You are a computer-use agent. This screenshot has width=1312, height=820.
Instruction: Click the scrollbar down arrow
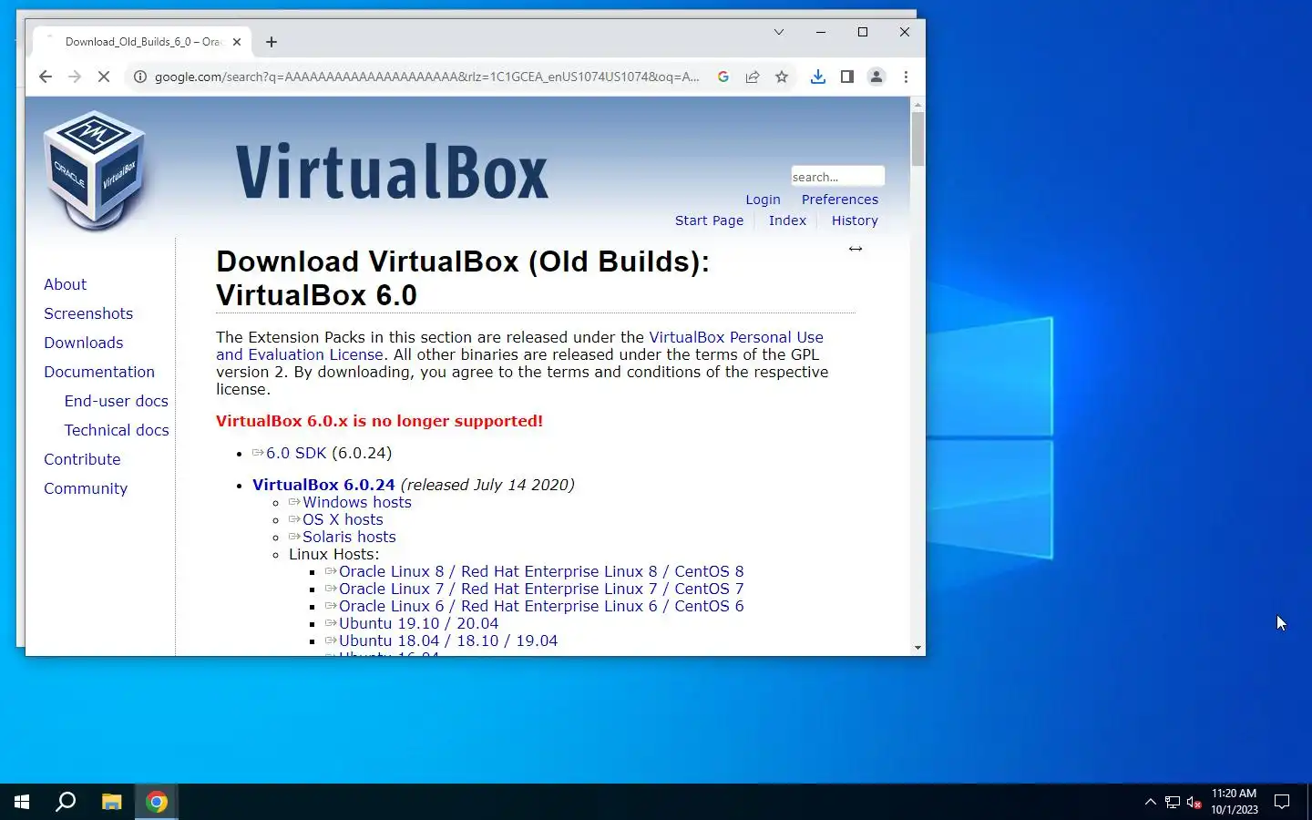[917, 648]
